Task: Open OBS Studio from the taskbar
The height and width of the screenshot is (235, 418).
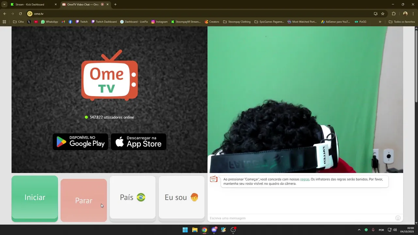Action: pyautogui.click(x=233, y=230)
